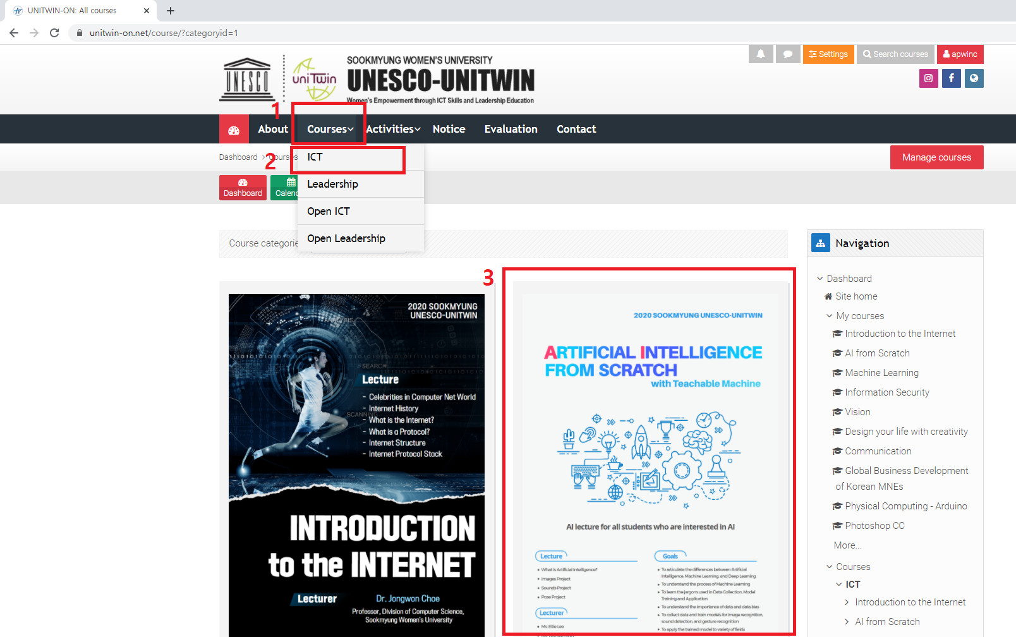Go to home via red dashboard icon in navbar

pos(234,130)
